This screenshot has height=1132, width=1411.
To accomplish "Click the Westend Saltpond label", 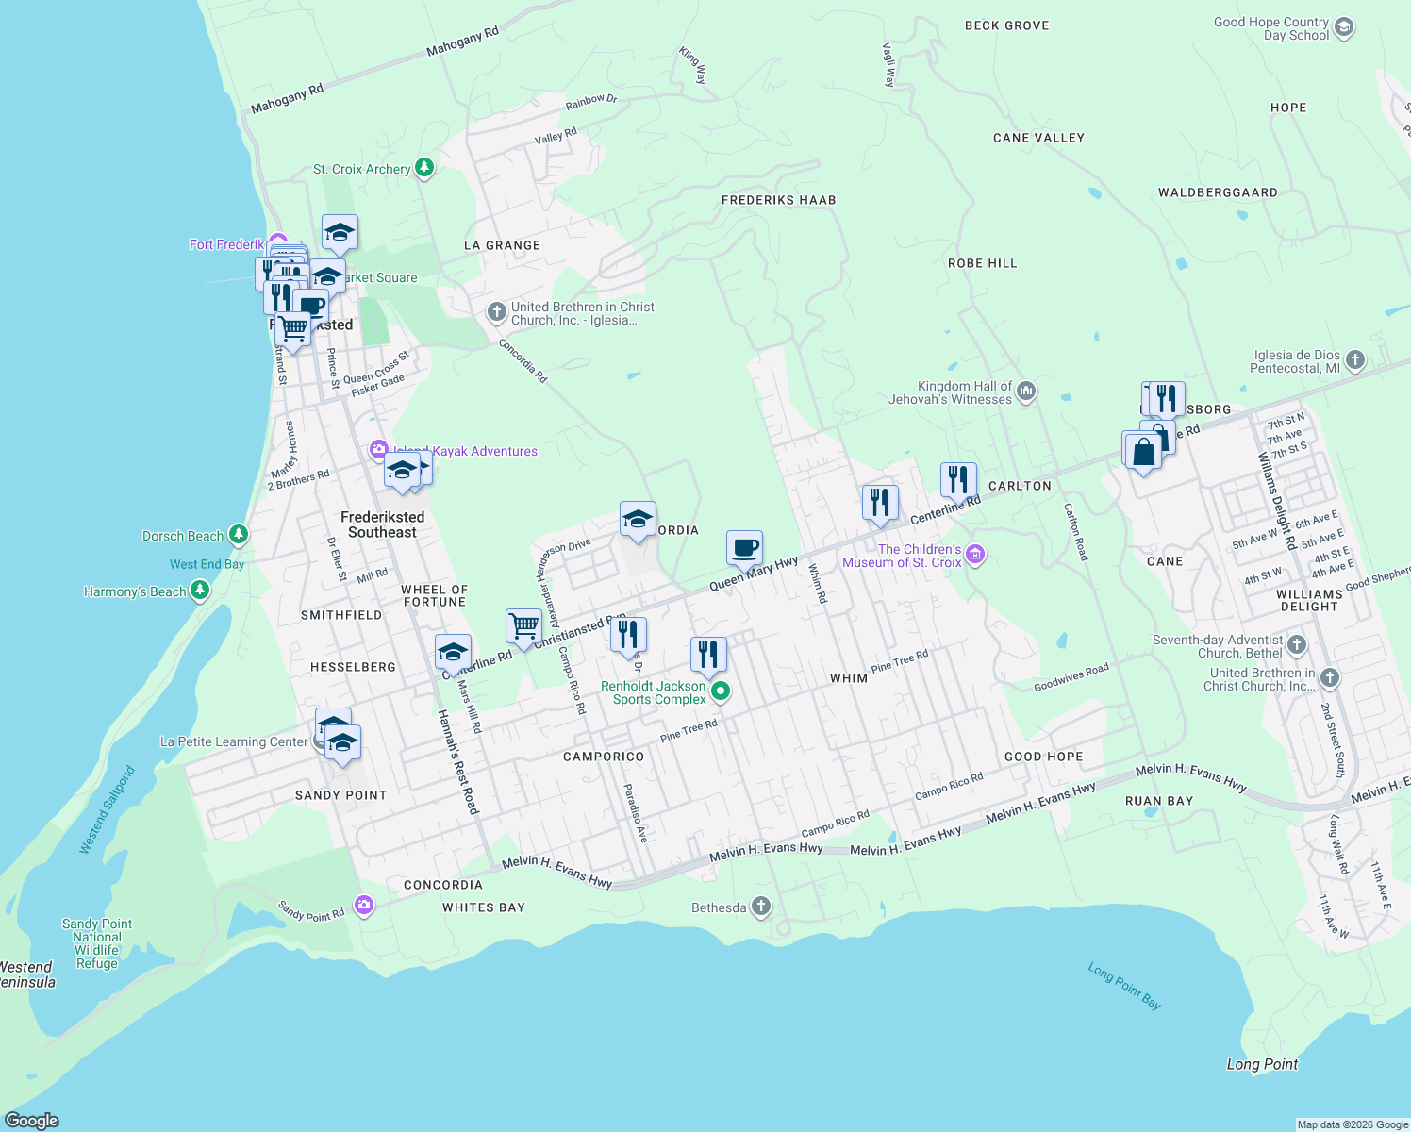I will click(107, 810).
